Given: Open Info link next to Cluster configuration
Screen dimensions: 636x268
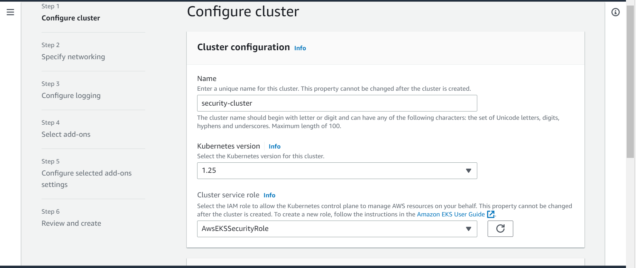Looking at the screenshot, I should pyautogui.click(x=300, y=48).
